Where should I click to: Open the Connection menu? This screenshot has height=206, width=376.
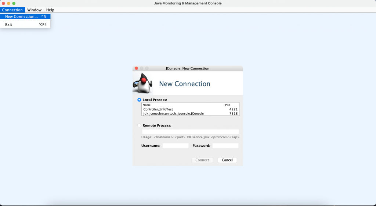click(12, 10)
